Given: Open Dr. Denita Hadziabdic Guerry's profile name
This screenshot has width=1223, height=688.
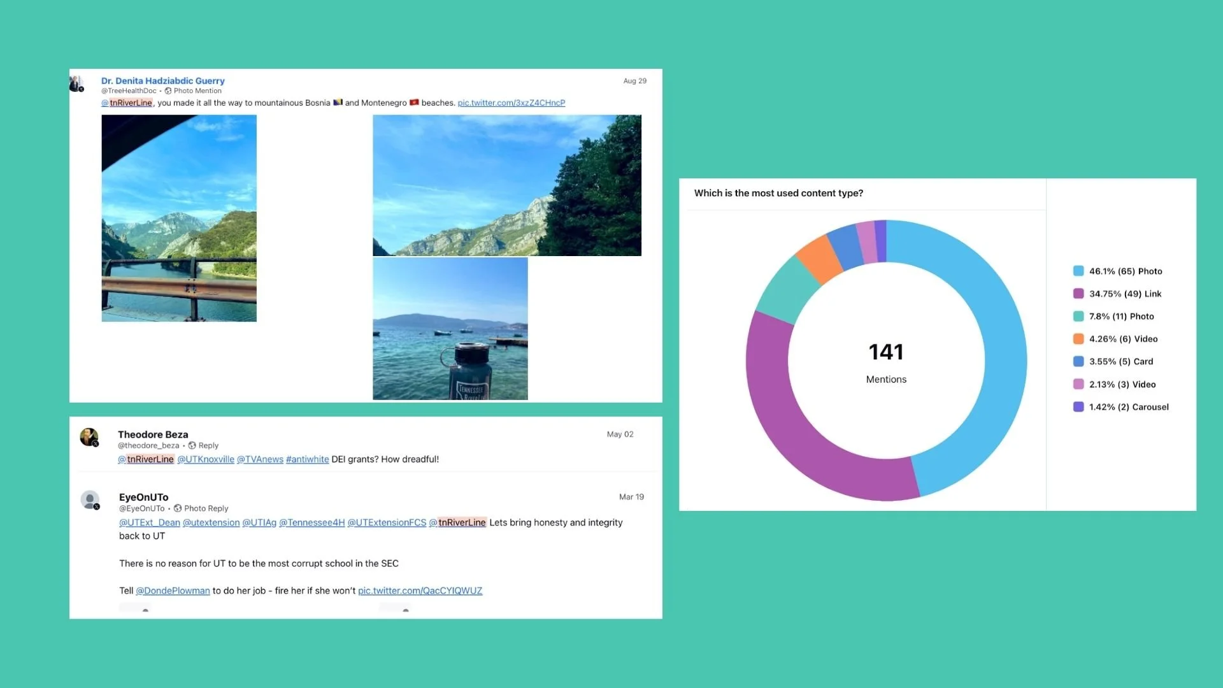Looking at the screenshot, I should pyautogui.click(x=162, y=81).
